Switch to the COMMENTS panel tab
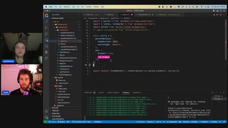Viewport: 228px width, 128px height. pyautogui.click(x=136, y=92)
